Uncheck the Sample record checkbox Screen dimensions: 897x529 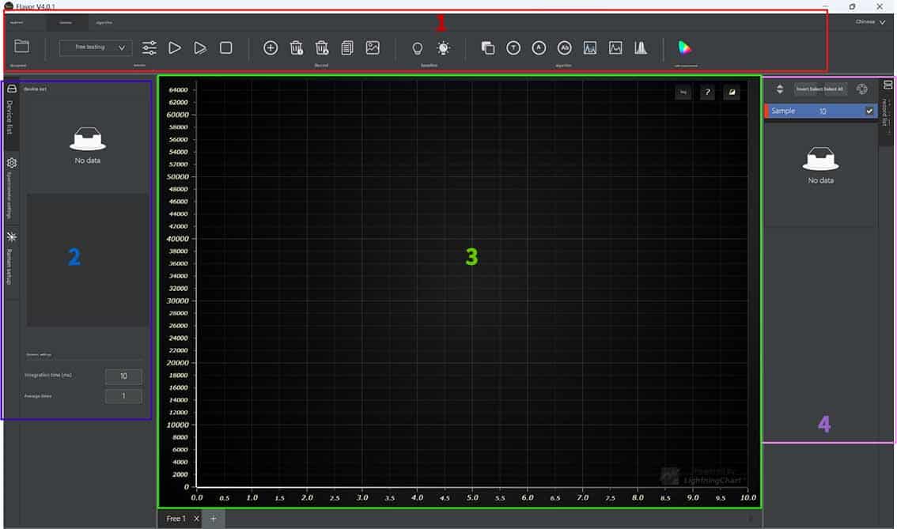click(869, 111)
